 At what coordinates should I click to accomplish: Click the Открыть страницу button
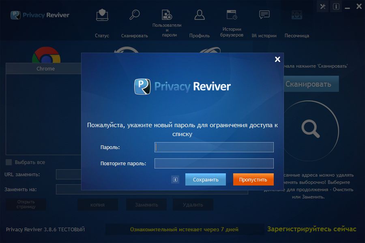pos(26,205)
